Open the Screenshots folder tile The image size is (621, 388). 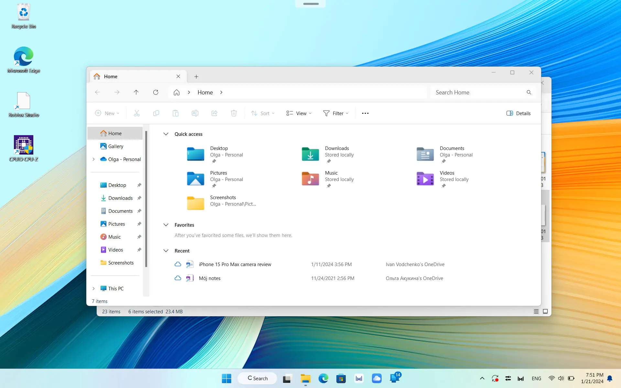tap(222, 204)
